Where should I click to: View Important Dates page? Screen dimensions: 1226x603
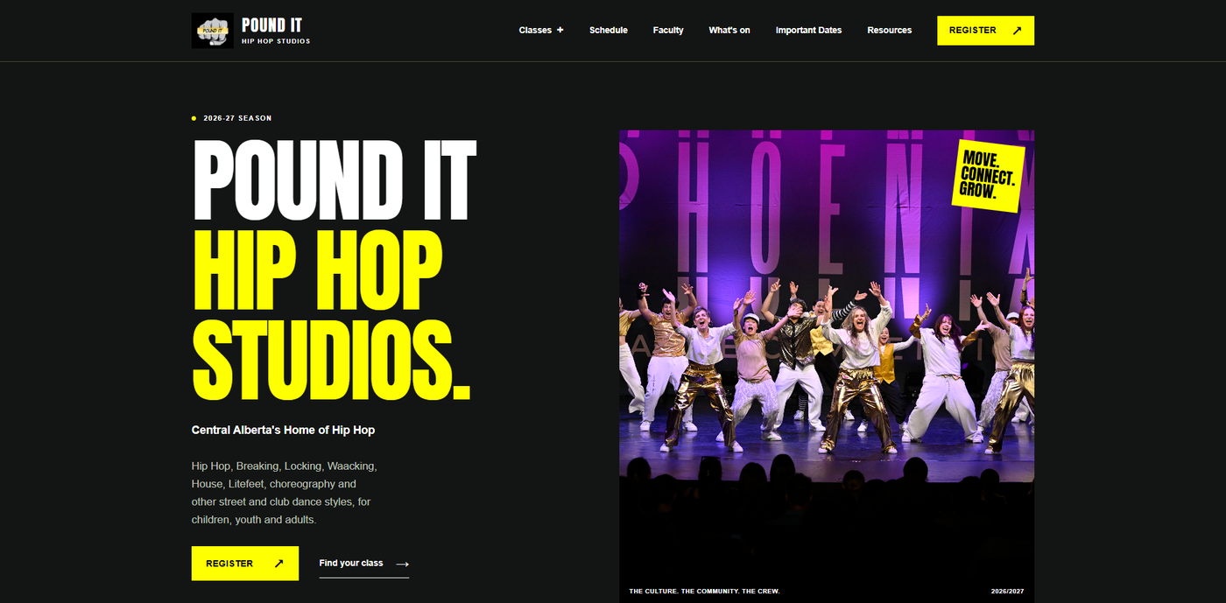(808, 30)
